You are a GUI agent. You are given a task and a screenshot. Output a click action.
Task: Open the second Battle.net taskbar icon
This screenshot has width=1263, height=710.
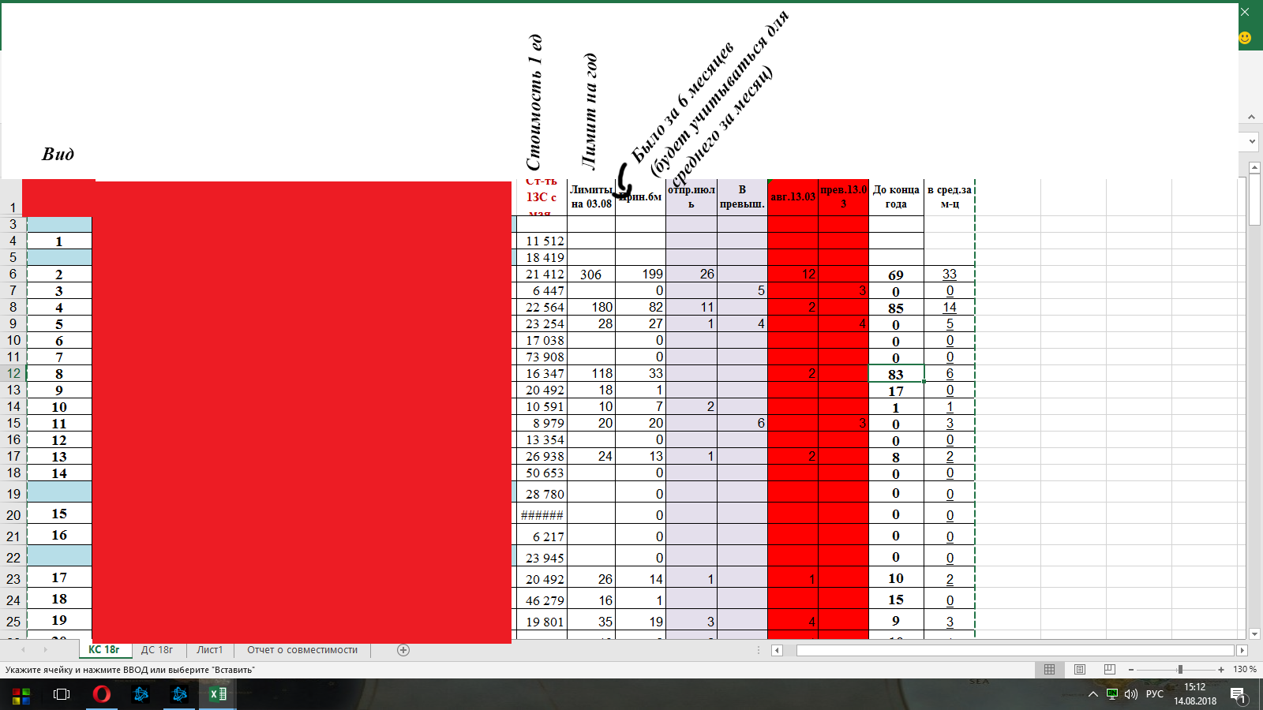coord(180,694)
